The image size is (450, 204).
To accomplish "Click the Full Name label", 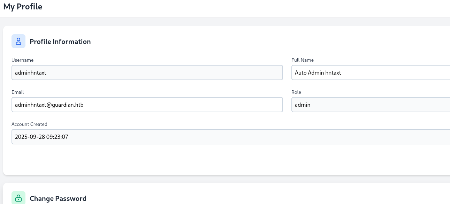I will [302, 60].
